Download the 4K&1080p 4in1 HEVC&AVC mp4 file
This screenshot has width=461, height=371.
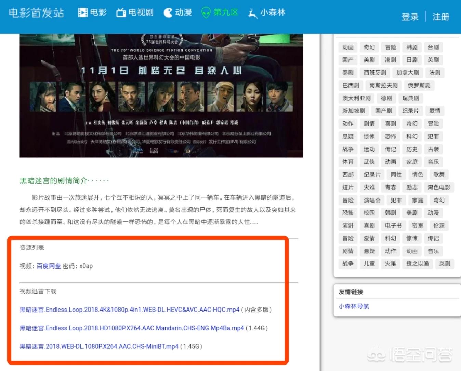(130, 310)
